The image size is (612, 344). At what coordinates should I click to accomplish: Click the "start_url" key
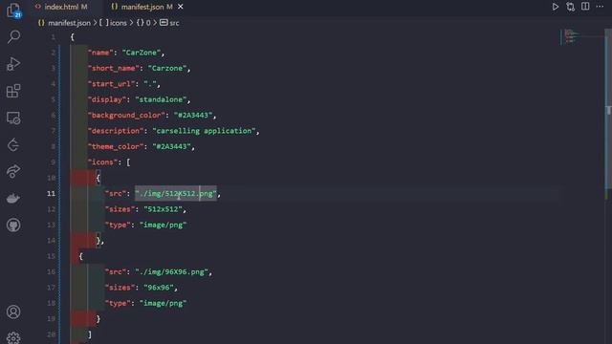pyautogui.click(x=112, y=84)
